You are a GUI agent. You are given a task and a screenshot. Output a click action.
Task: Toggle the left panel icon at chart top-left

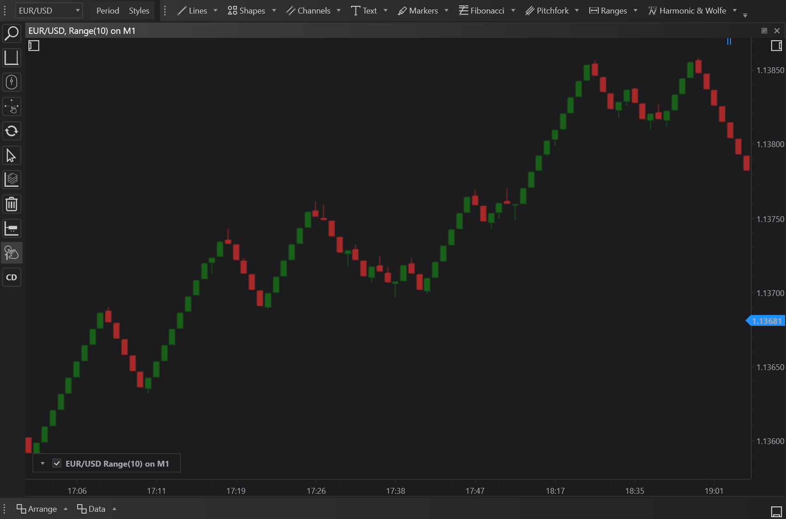coord(34,46)
